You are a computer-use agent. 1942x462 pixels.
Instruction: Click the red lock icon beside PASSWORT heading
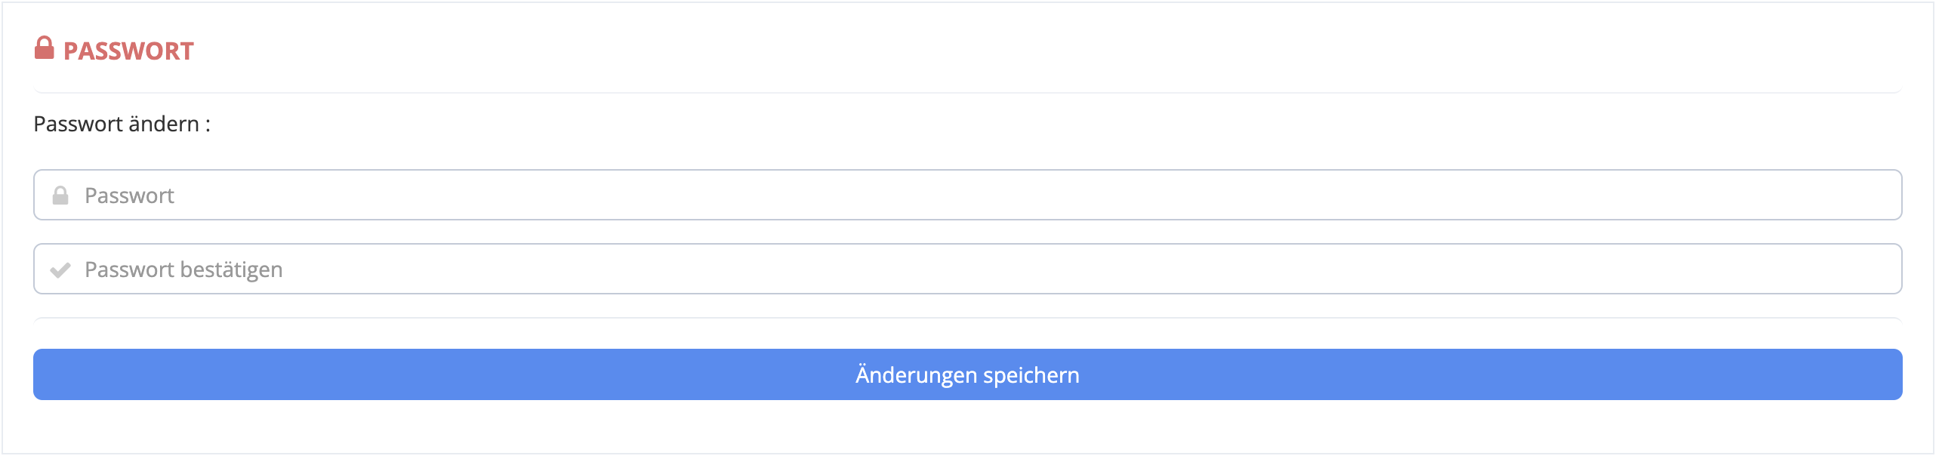click(x=45, y=48)
